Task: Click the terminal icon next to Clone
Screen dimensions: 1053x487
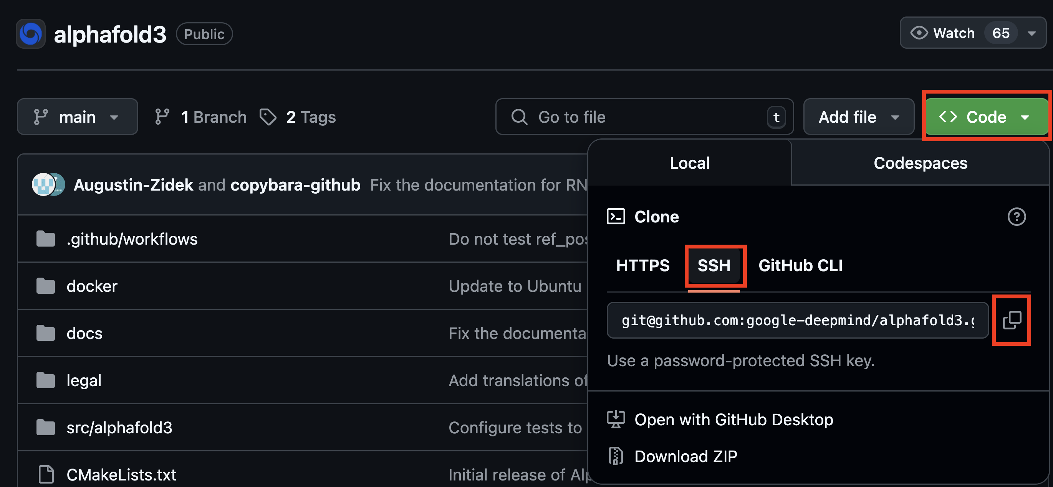Action: (616, 217)
